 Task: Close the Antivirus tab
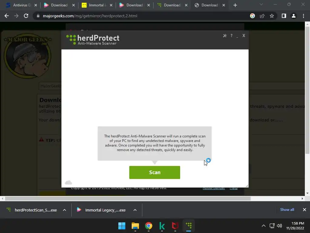click(x=36, y=5)
